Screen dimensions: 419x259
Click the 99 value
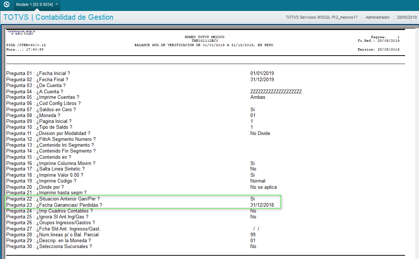[x=253, y=235]
